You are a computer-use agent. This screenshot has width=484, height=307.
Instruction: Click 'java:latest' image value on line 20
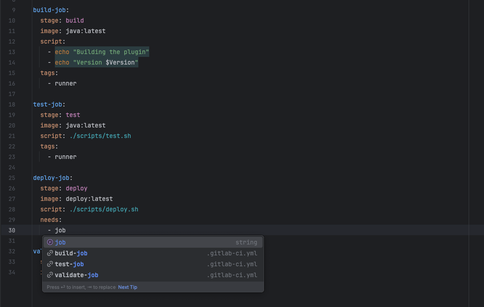86,125
